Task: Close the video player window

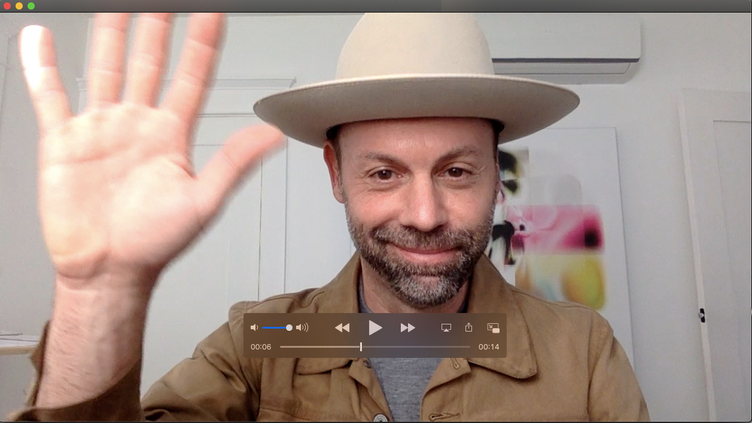Action: click(x=7, y=6)
